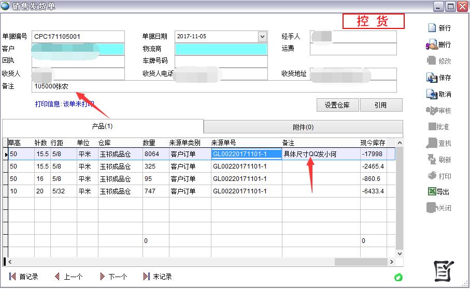Select the 产品(1) tab
This screenshot has width=470, height=289.
(102, 126)
